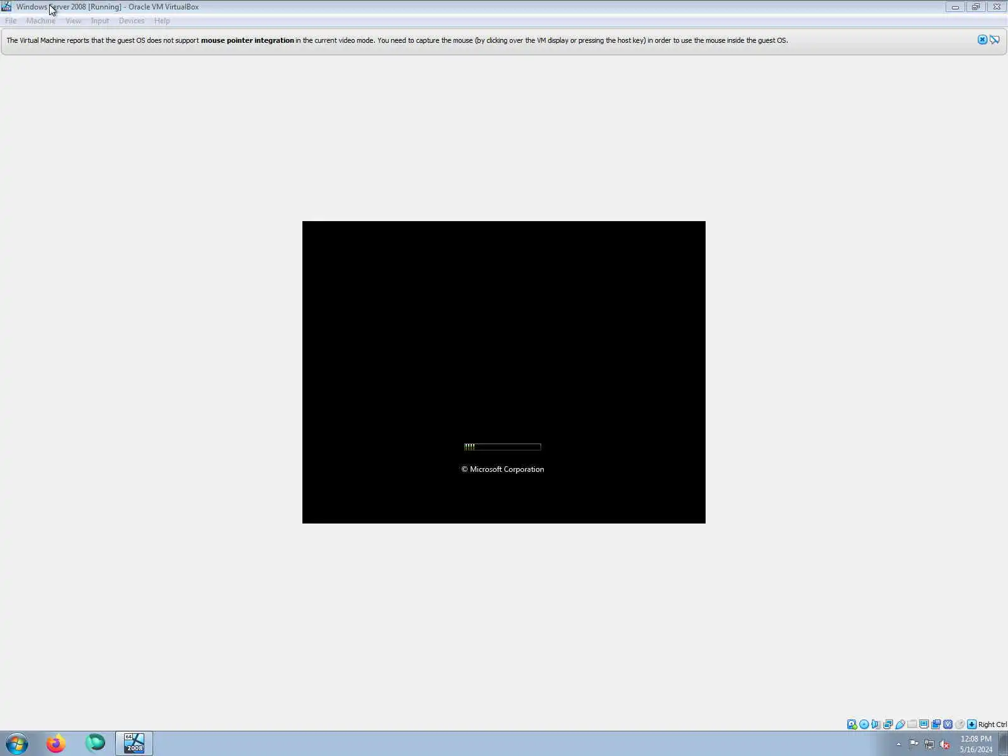Click the network adapters indicator in status bar
1008x756 pixels.
pyautogui.click(x=888, y=724)
